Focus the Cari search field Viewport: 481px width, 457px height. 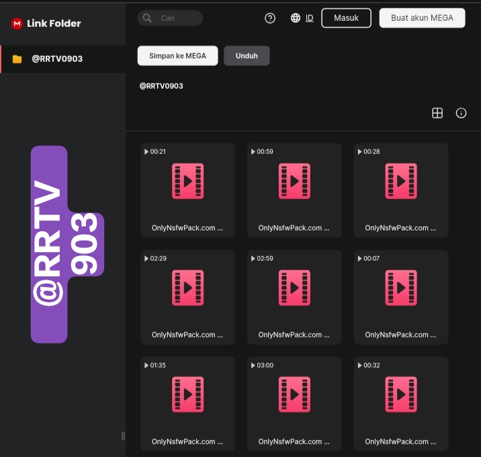pyautogui.click(x=170, y=18)
